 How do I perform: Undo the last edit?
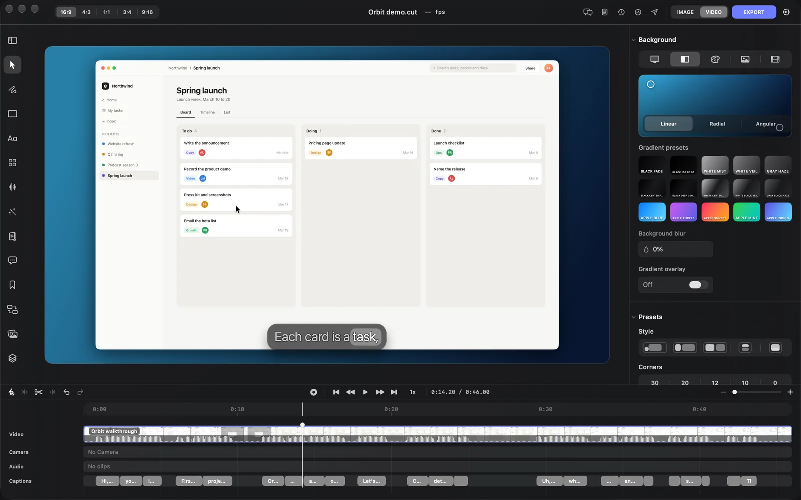click(66, 392)
